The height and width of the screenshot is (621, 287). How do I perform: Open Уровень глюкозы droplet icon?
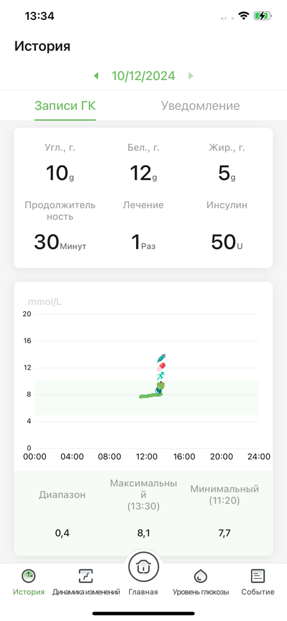[x=201, y=576]
